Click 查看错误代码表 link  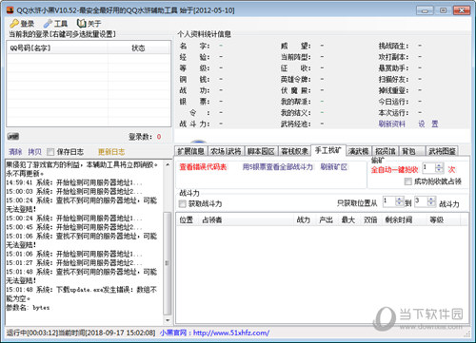click(203, 167)
